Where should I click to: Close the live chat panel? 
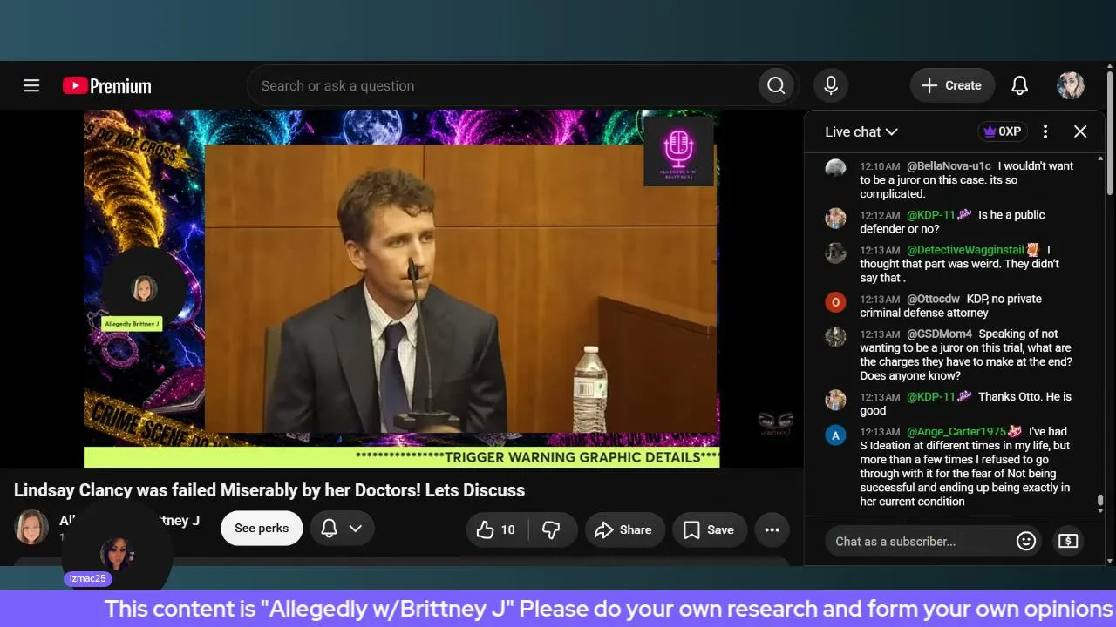click(x=1080, y=131)
